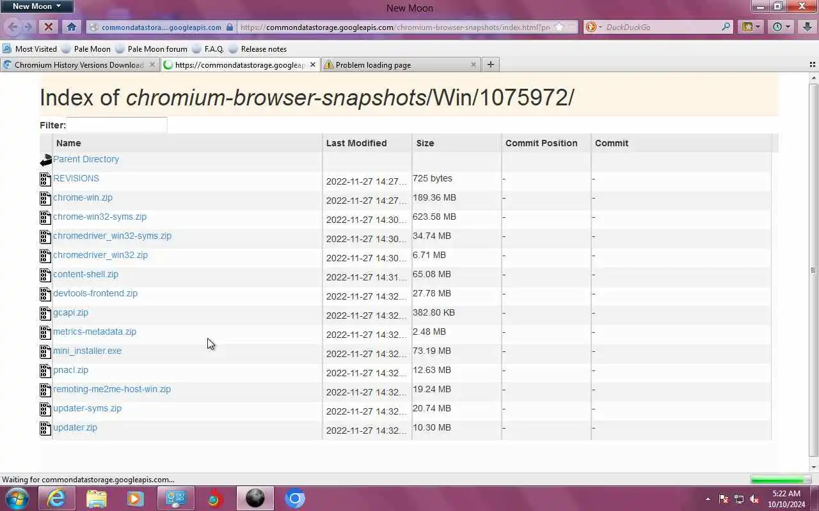The image size is (819, 511).
Task: Launch Internet Explorer from the taskbar
Action: [x=56, y=498]
